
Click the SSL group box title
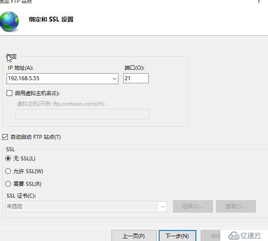point(10,149)
